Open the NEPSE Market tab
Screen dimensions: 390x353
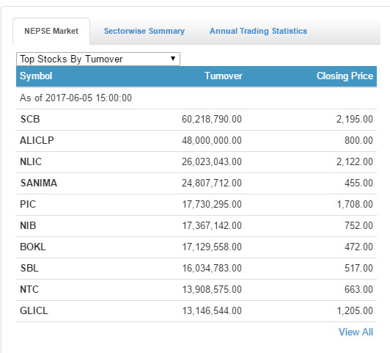click(51, 31)
